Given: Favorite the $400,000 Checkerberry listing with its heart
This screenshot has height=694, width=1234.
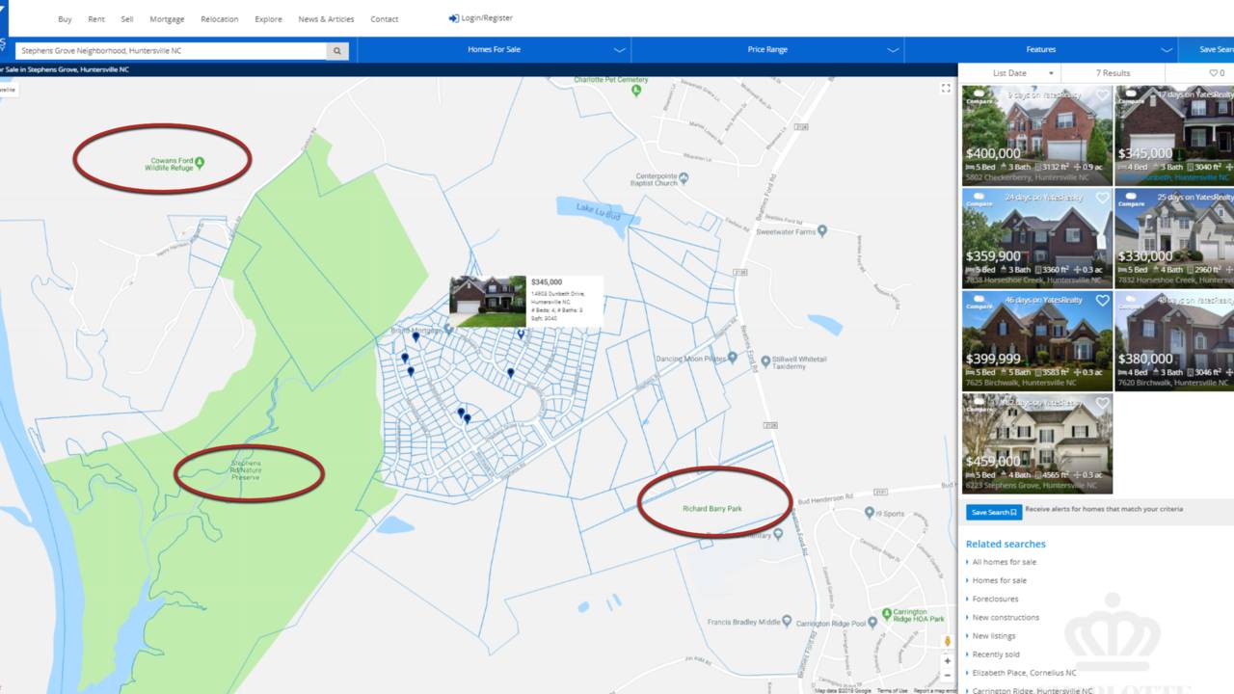Looking at the screenshot, I should coord(1101,94).
